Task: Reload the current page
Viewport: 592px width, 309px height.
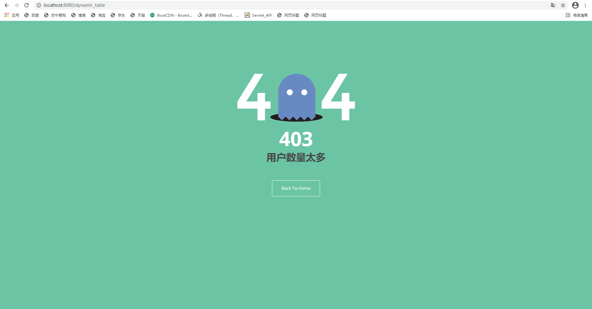Action: click(x=27, y=5)
